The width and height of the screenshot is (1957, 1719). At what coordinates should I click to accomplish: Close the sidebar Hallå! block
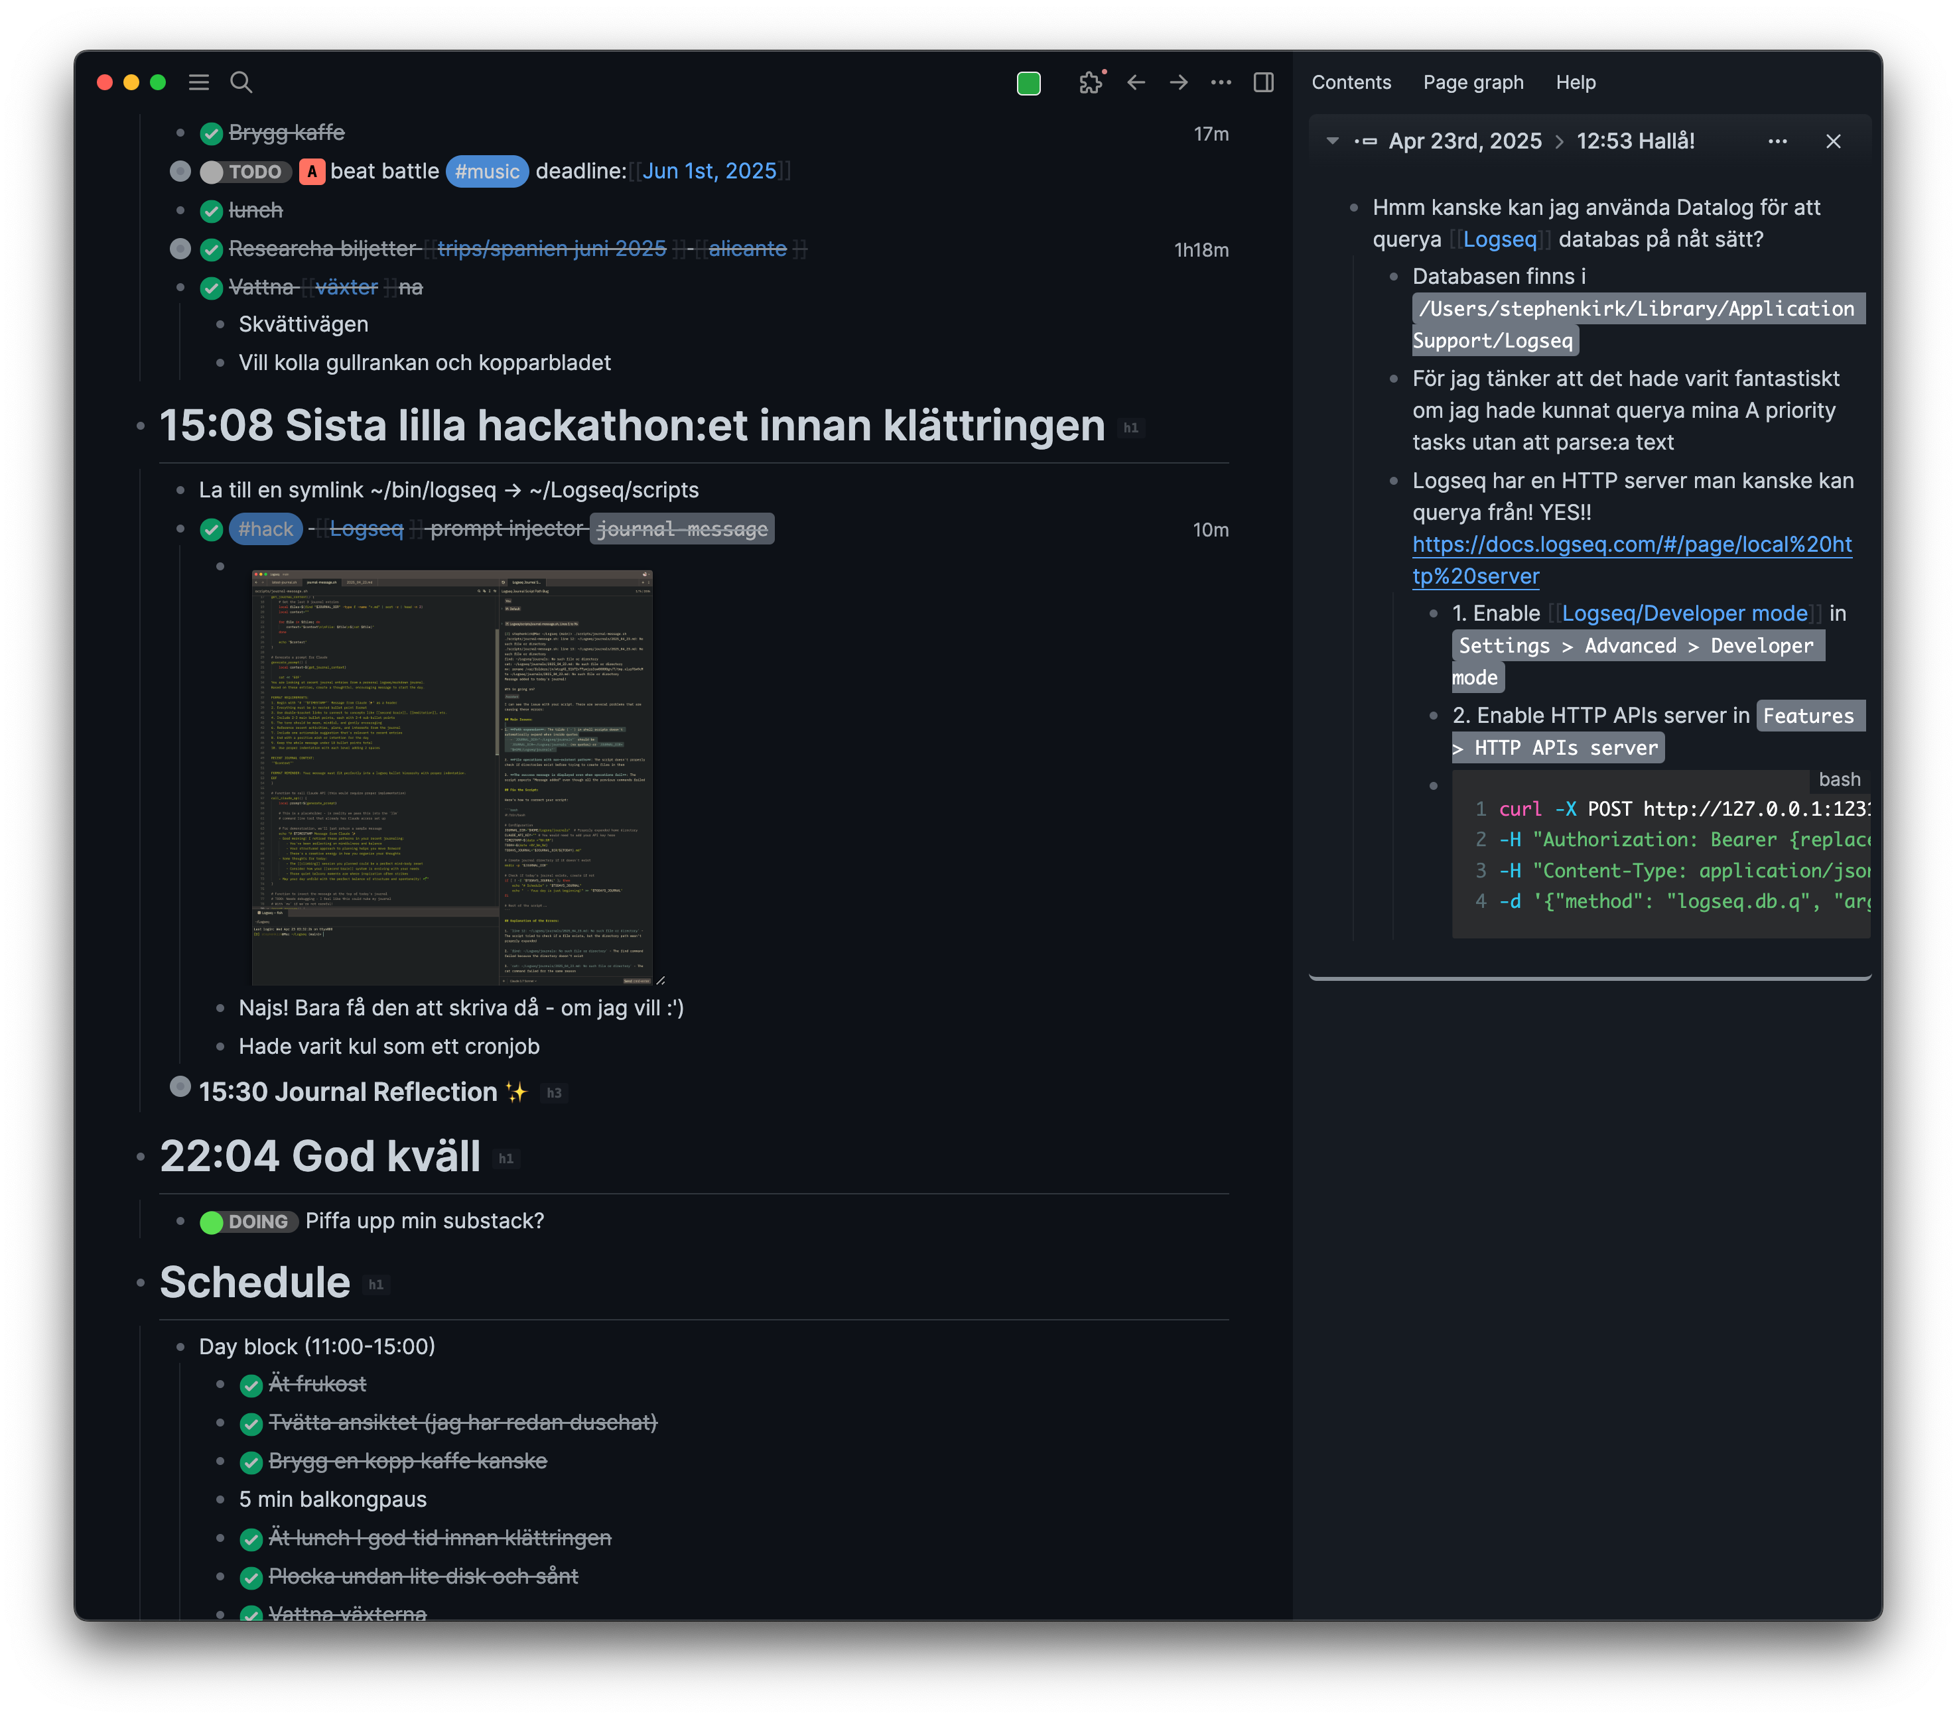(x=1834, y=142)
